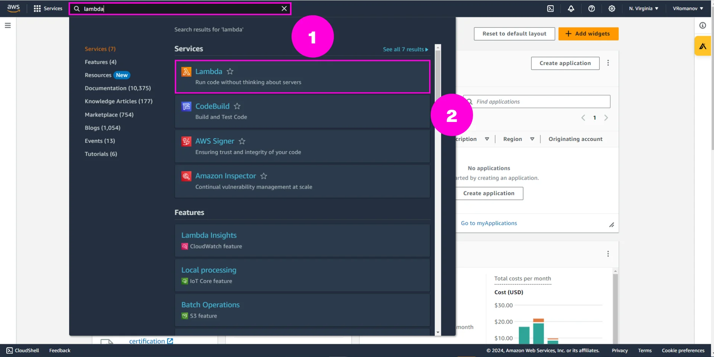The width and height of the screenshot is (714, 357).
Task: Select the Knowledge Articles (177) filter
Action: 119,101
